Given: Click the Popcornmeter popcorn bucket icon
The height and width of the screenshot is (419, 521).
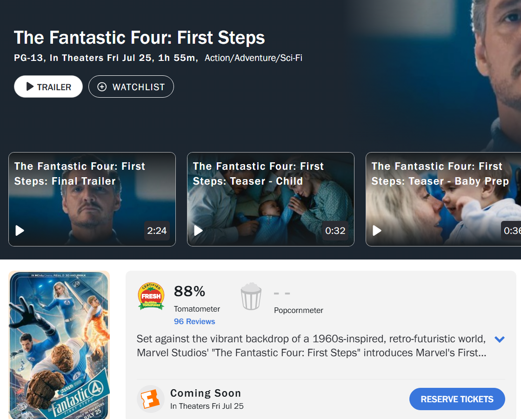Looking at the screenshot, I should coord(251,297).
